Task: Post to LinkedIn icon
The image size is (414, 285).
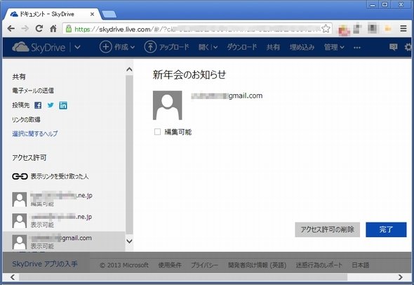Action: click(63, 105)
